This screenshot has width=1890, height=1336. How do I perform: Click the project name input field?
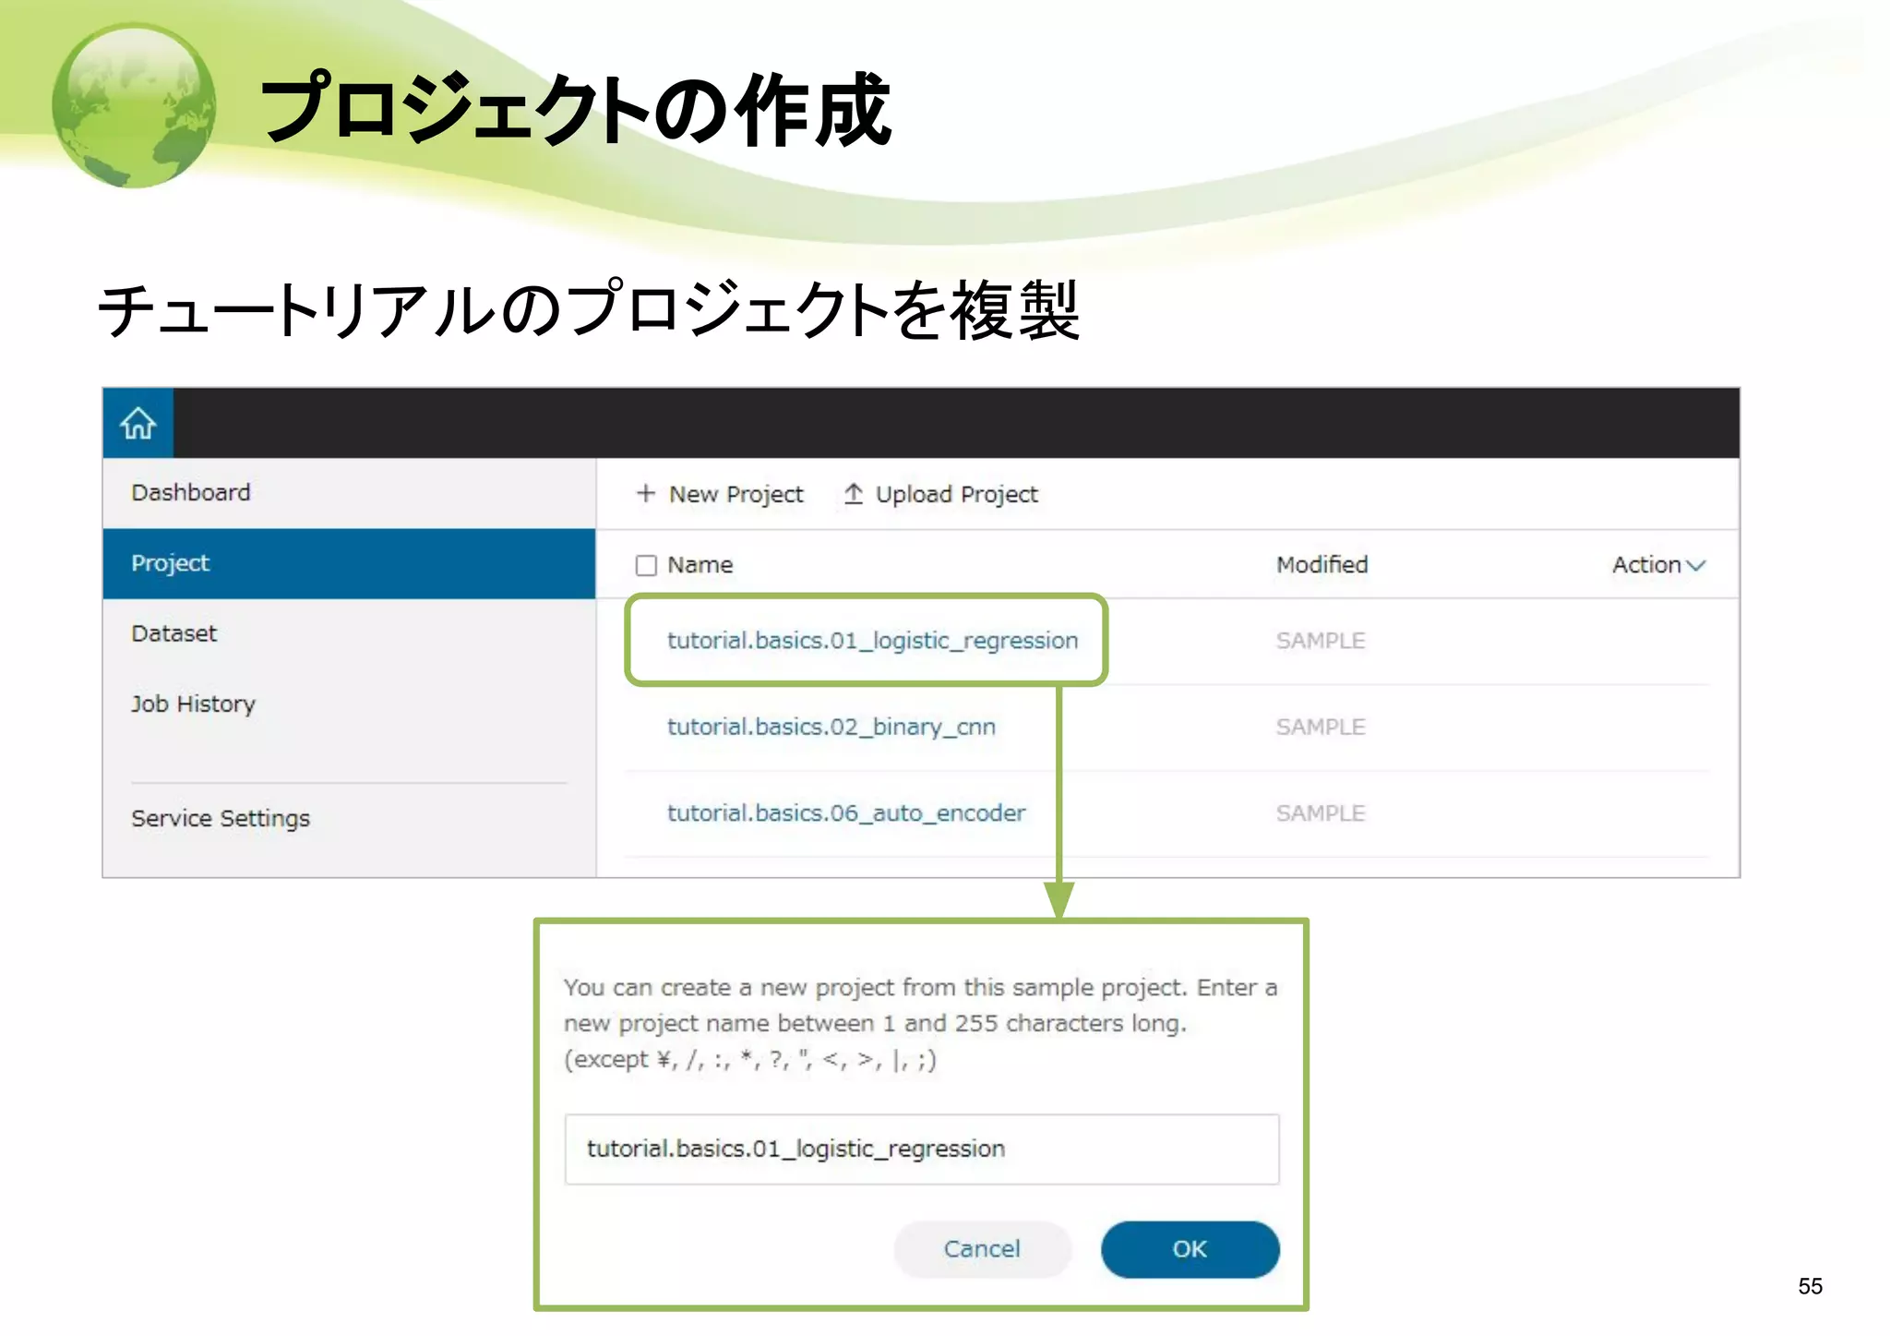pos(921,1149)
